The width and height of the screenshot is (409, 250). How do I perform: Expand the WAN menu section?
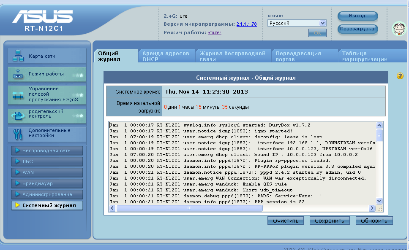tap(47, 172)
